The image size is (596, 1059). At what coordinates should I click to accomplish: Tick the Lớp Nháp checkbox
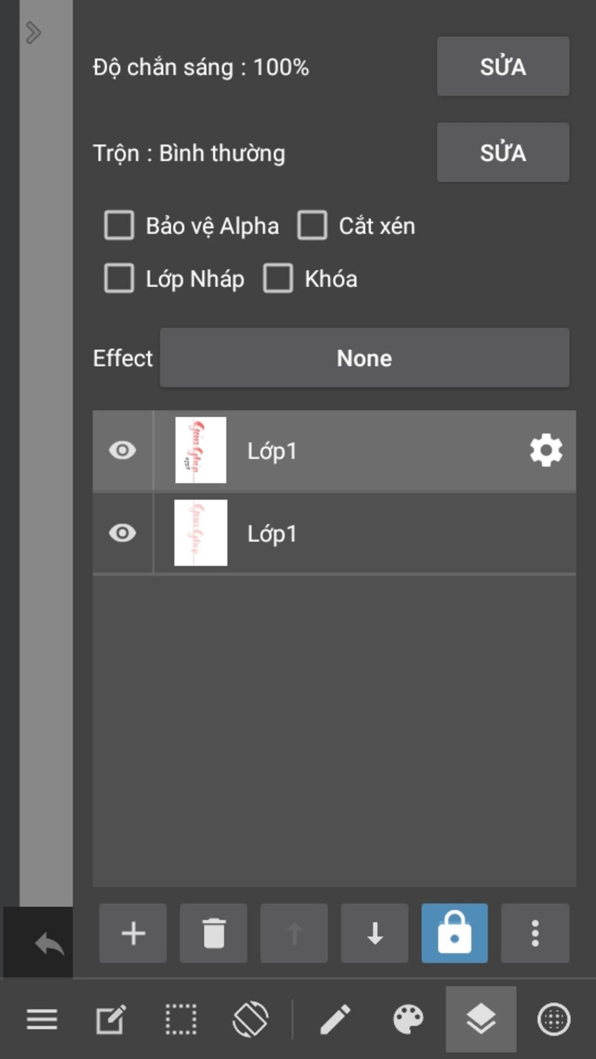tap(119, 279)
